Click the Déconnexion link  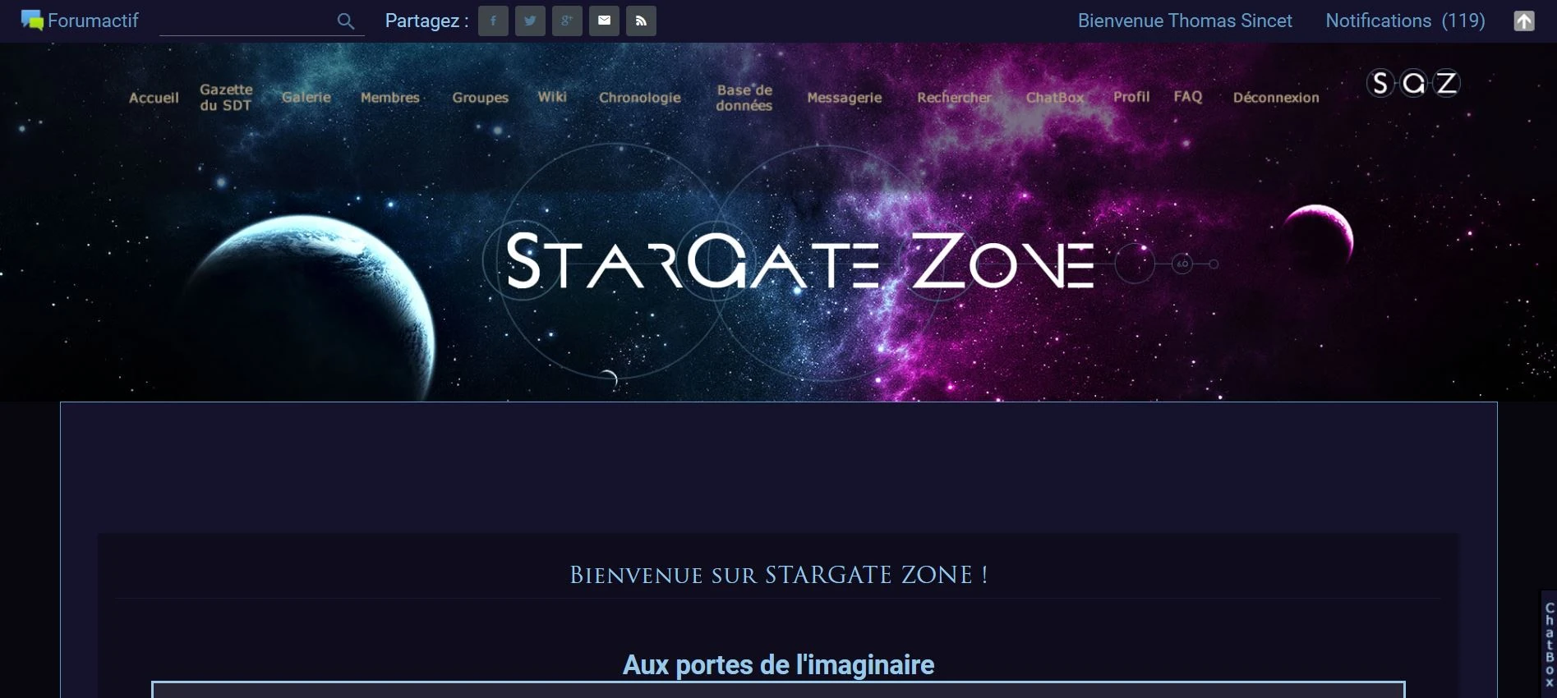(1276, 97)
